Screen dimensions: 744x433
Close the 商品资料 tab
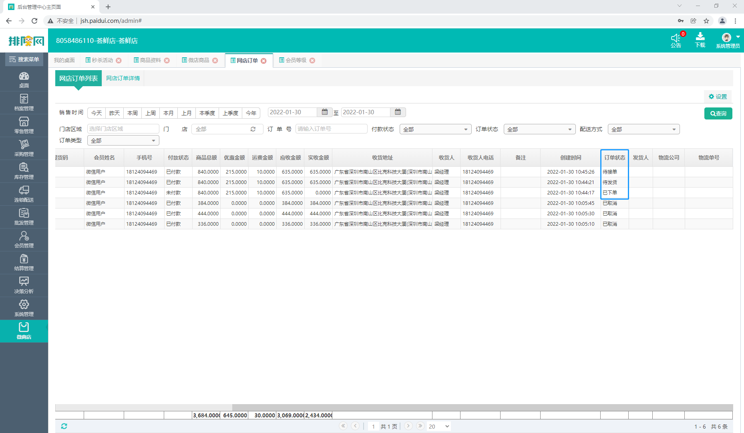click(x=167, y=61)
